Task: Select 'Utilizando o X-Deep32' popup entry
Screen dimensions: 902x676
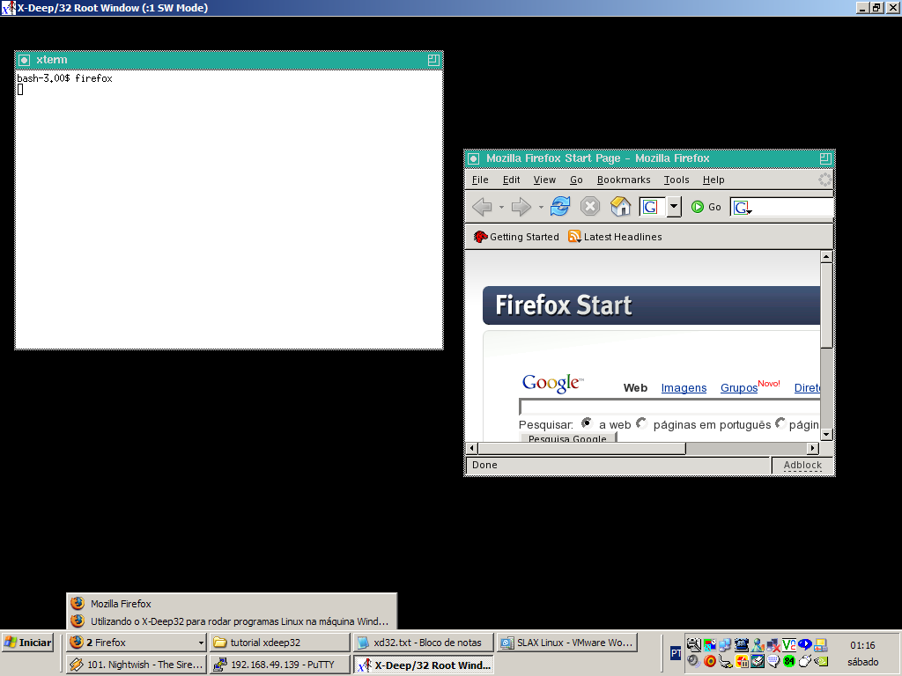Action: click(x=232, y=621)
